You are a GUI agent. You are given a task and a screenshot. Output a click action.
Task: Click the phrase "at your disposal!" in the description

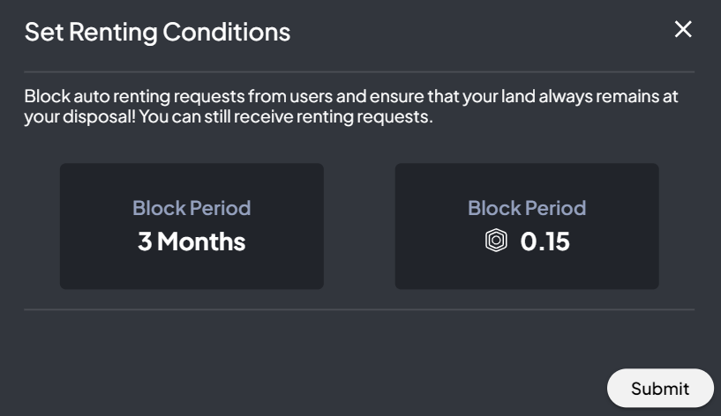pos(75,116)
